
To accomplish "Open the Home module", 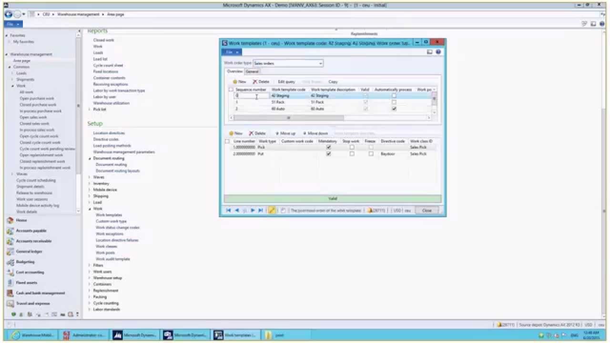I will (21, 221).
